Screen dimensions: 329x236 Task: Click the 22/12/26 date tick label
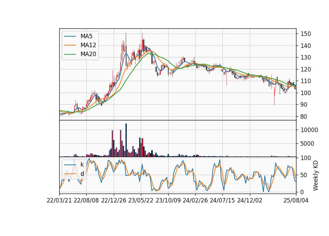click(114, 200)
